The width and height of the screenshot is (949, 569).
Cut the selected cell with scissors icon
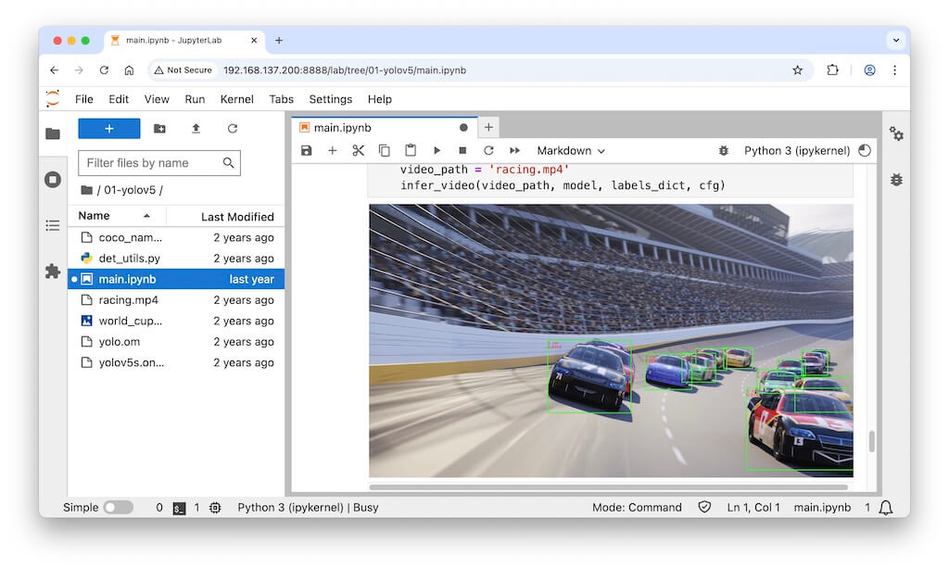[x=359, y=150]
